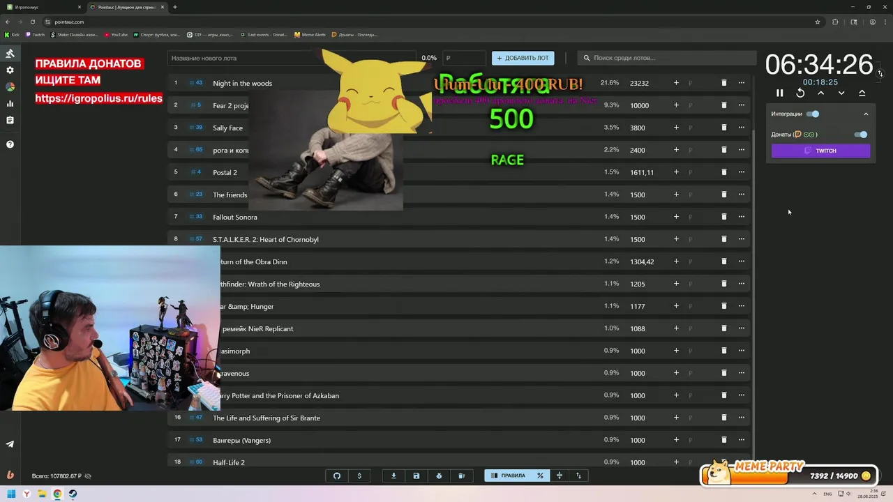
Task: Open Chrome from the Windows taskbar
Action: click(57, 494)
